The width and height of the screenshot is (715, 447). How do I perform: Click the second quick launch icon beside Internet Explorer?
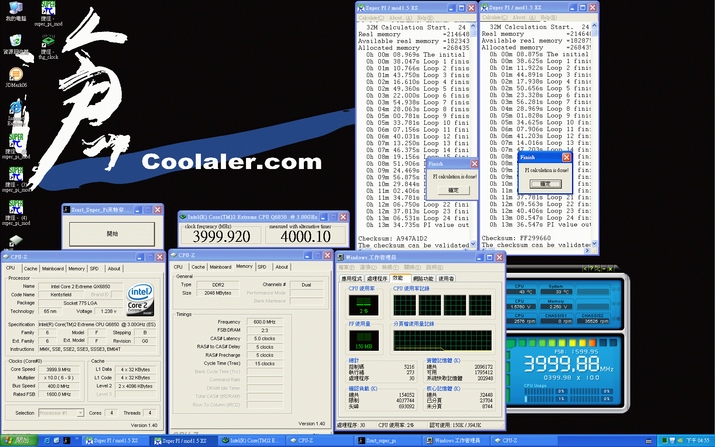[x=57, y=441]
